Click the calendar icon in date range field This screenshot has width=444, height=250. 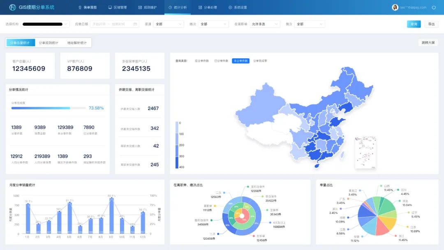point(135,24)
